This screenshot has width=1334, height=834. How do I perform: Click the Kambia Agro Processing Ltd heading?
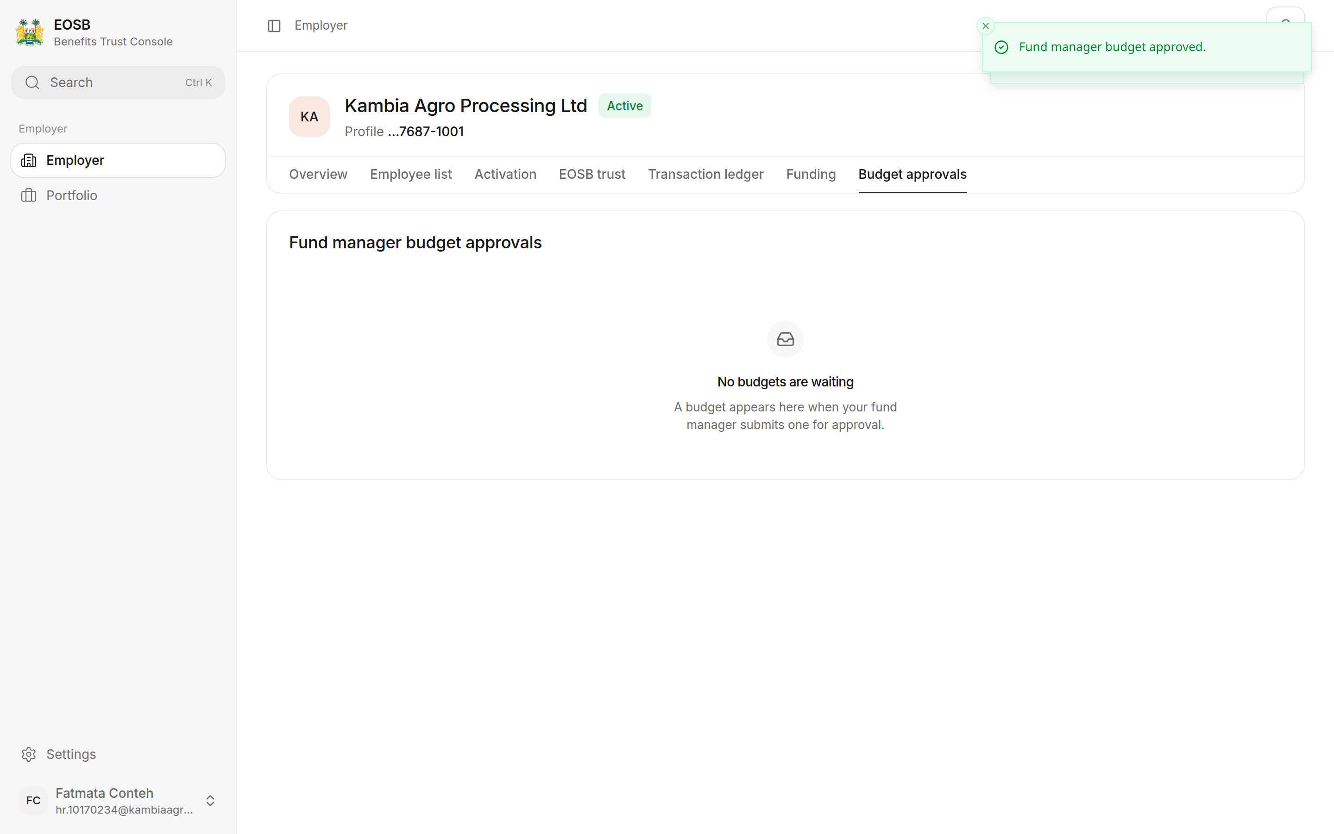(466, 106)
